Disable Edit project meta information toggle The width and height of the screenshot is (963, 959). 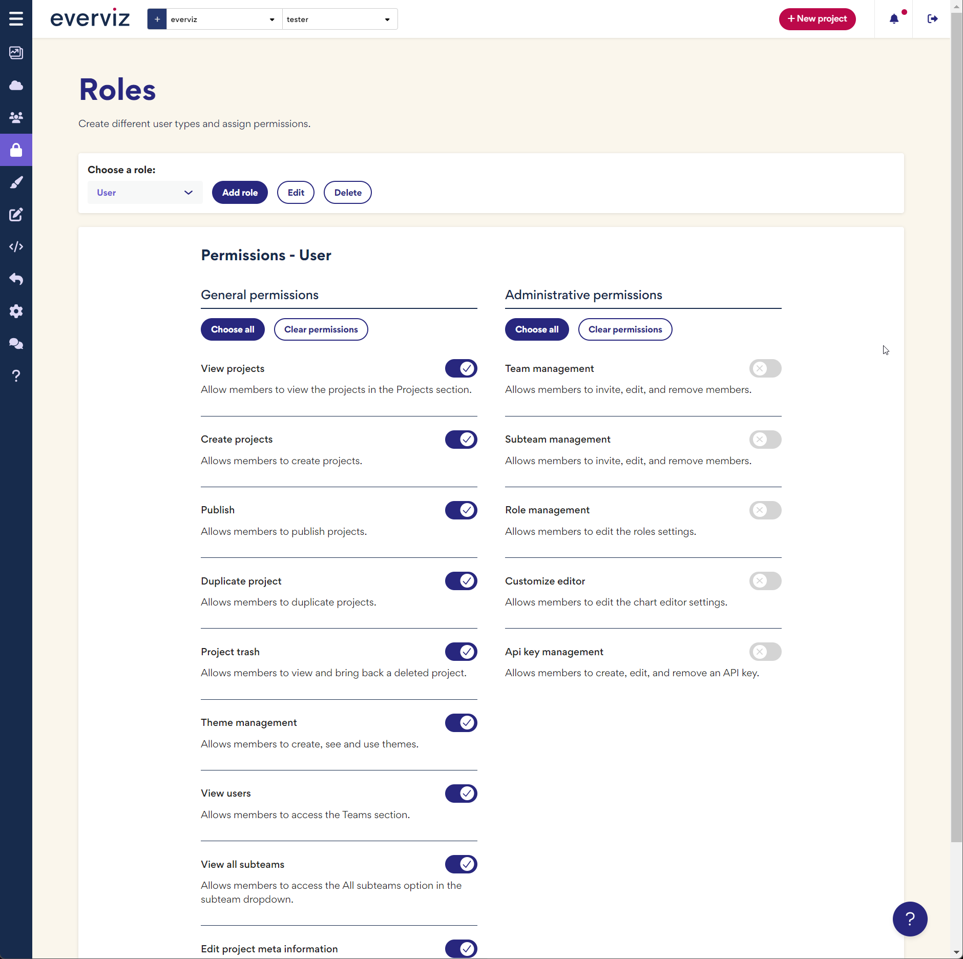pos(461,949)
